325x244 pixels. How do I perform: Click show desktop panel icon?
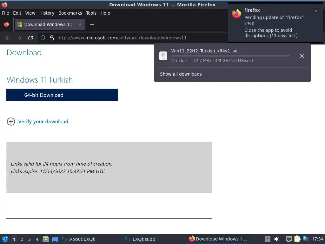[x=55, y=239]
